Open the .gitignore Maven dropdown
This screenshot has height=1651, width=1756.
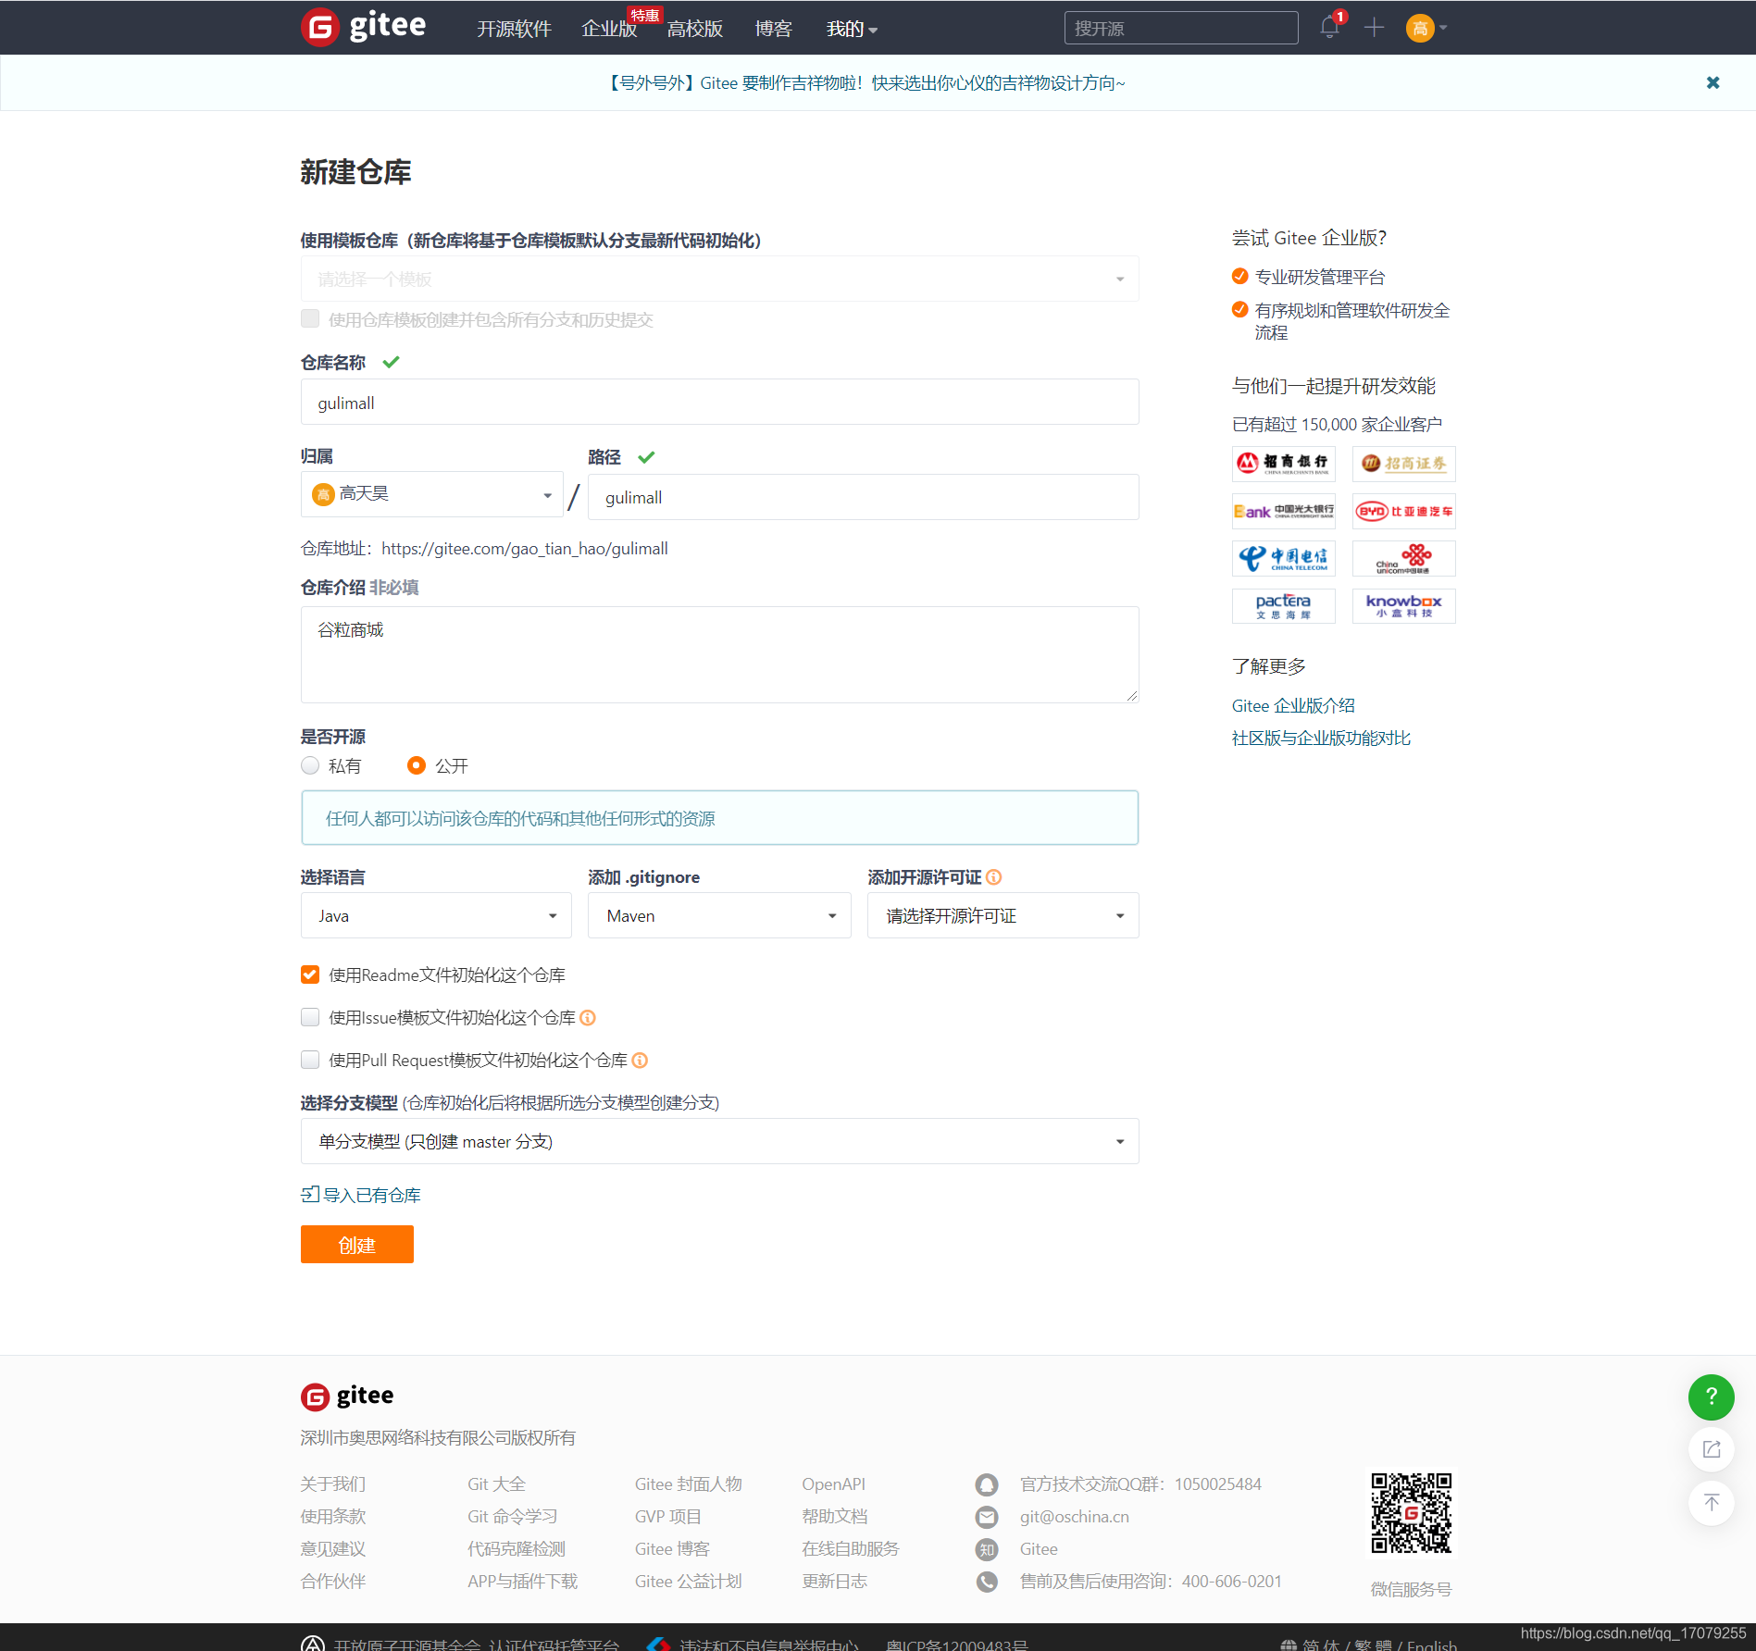pos(719,915)
